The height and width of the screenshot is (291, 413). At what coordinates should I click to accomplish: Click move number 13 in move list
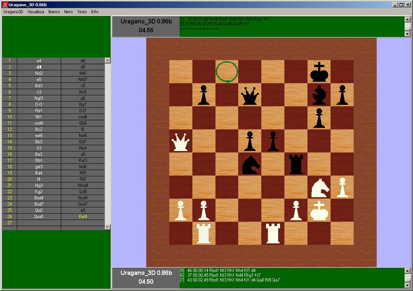pyautogui.click(x=10, y=135)
